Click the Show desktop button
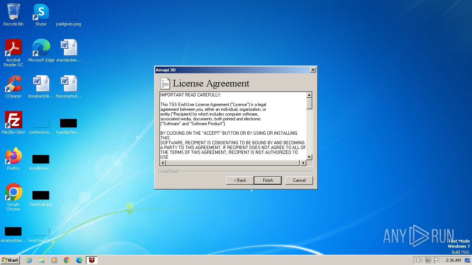 [x=468, y=260]
